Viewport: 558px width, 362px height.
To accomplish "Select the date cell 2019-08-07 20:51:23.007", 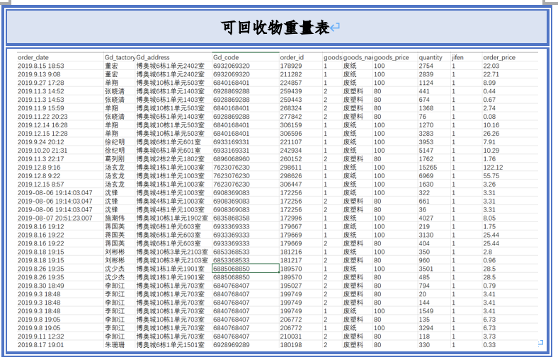I will pos(55,218).
